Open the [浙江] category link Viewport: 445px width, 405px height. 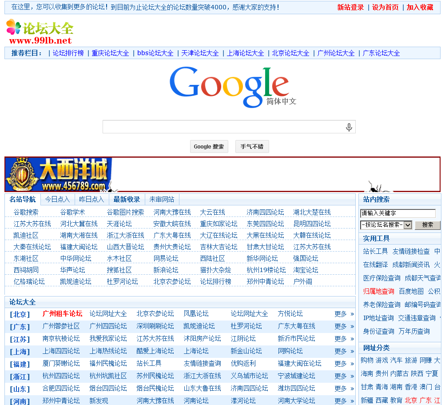tap(20, 377)
